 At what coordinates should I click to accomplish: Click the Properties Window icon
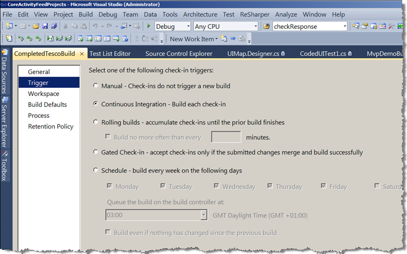tap(365, 26)
